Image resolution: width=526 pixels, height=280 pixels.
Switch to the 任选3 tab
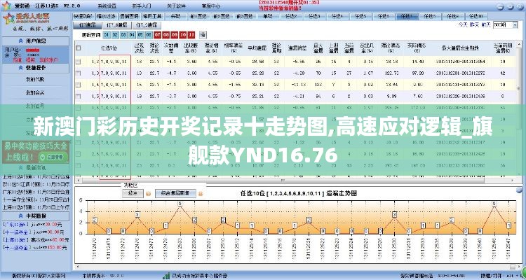315,16
